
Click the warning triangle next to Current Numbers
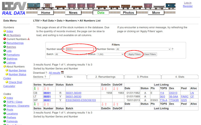pyautogui.click(x=29, y=39)
